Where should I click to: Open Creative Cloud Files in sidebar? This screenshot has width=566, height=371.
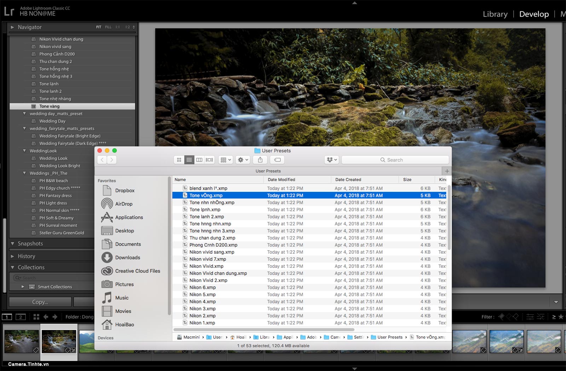coord(138,271)
